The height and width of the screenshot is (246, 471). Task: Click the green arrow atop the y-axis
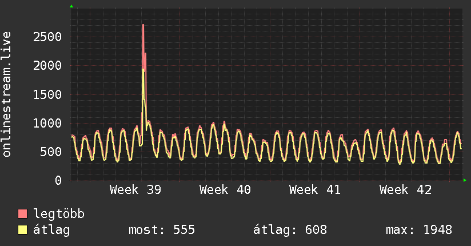tap(71, 6)
